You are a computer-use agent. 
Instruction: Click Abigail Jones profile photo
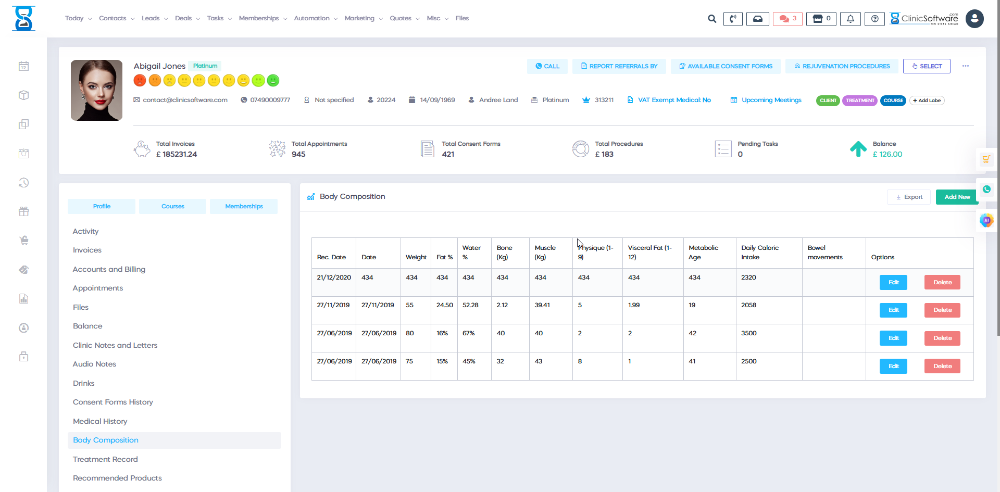point(97,90)
